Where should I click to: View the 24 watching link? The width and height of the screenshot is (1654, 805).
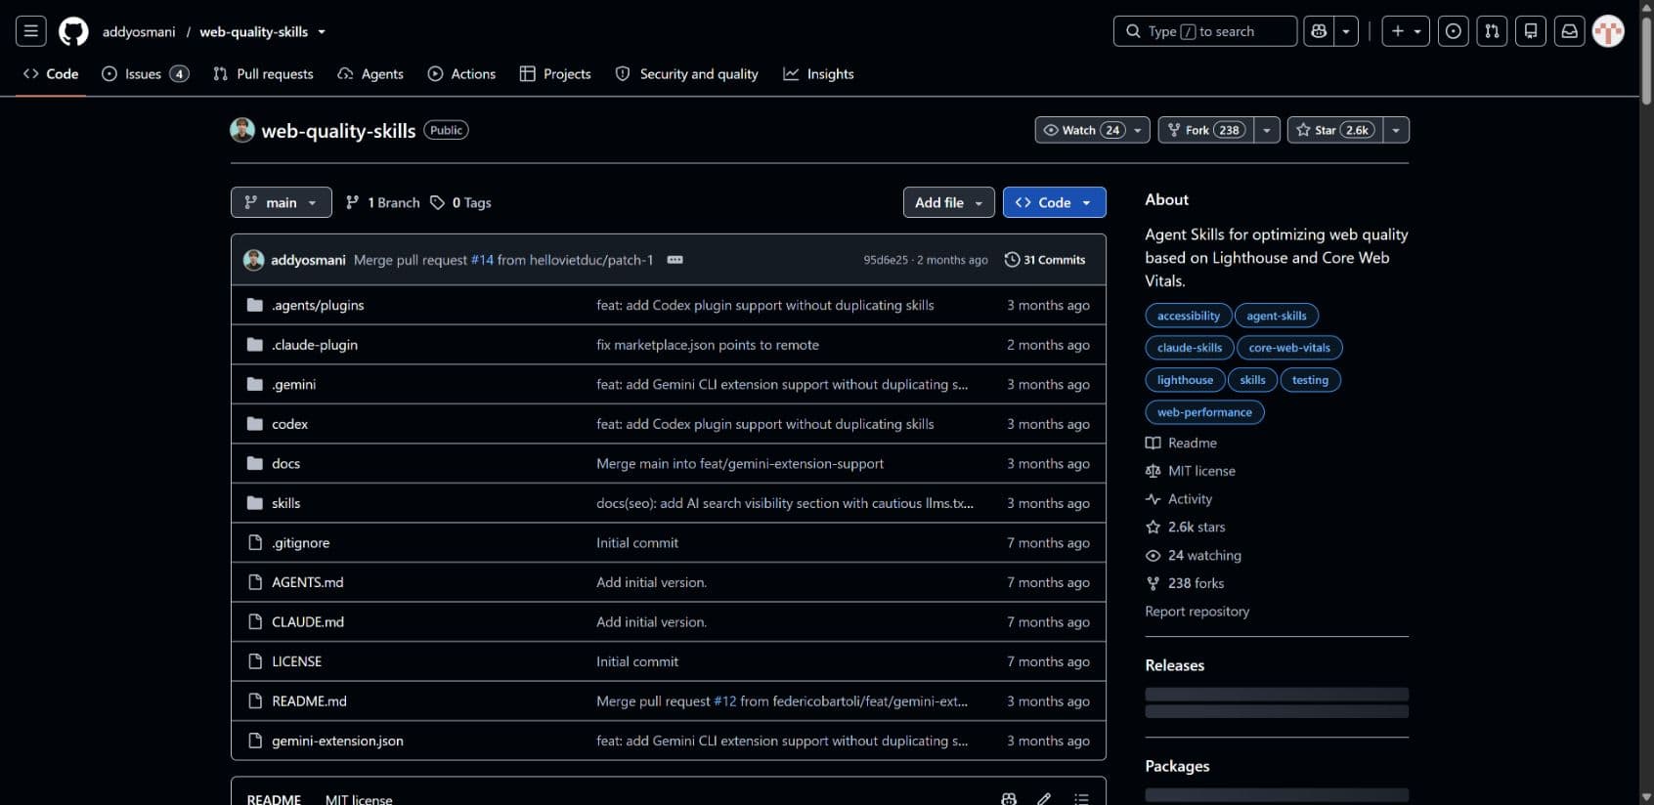(x=1194, y=555)
